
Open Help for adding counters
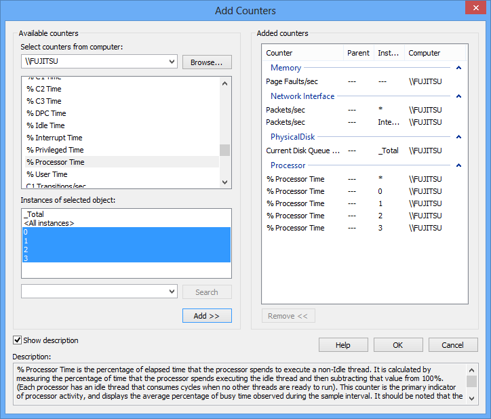[x=343, y=345]
